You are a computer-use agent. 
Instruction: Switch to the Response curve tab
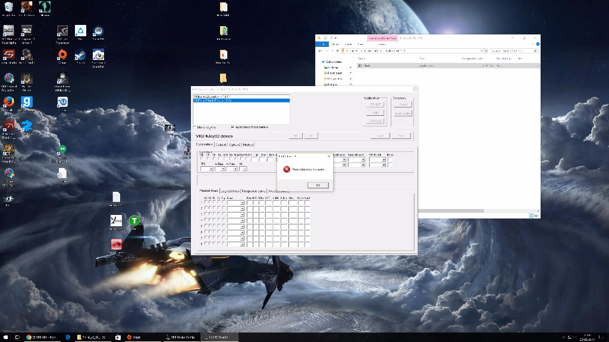pos(253,191)
